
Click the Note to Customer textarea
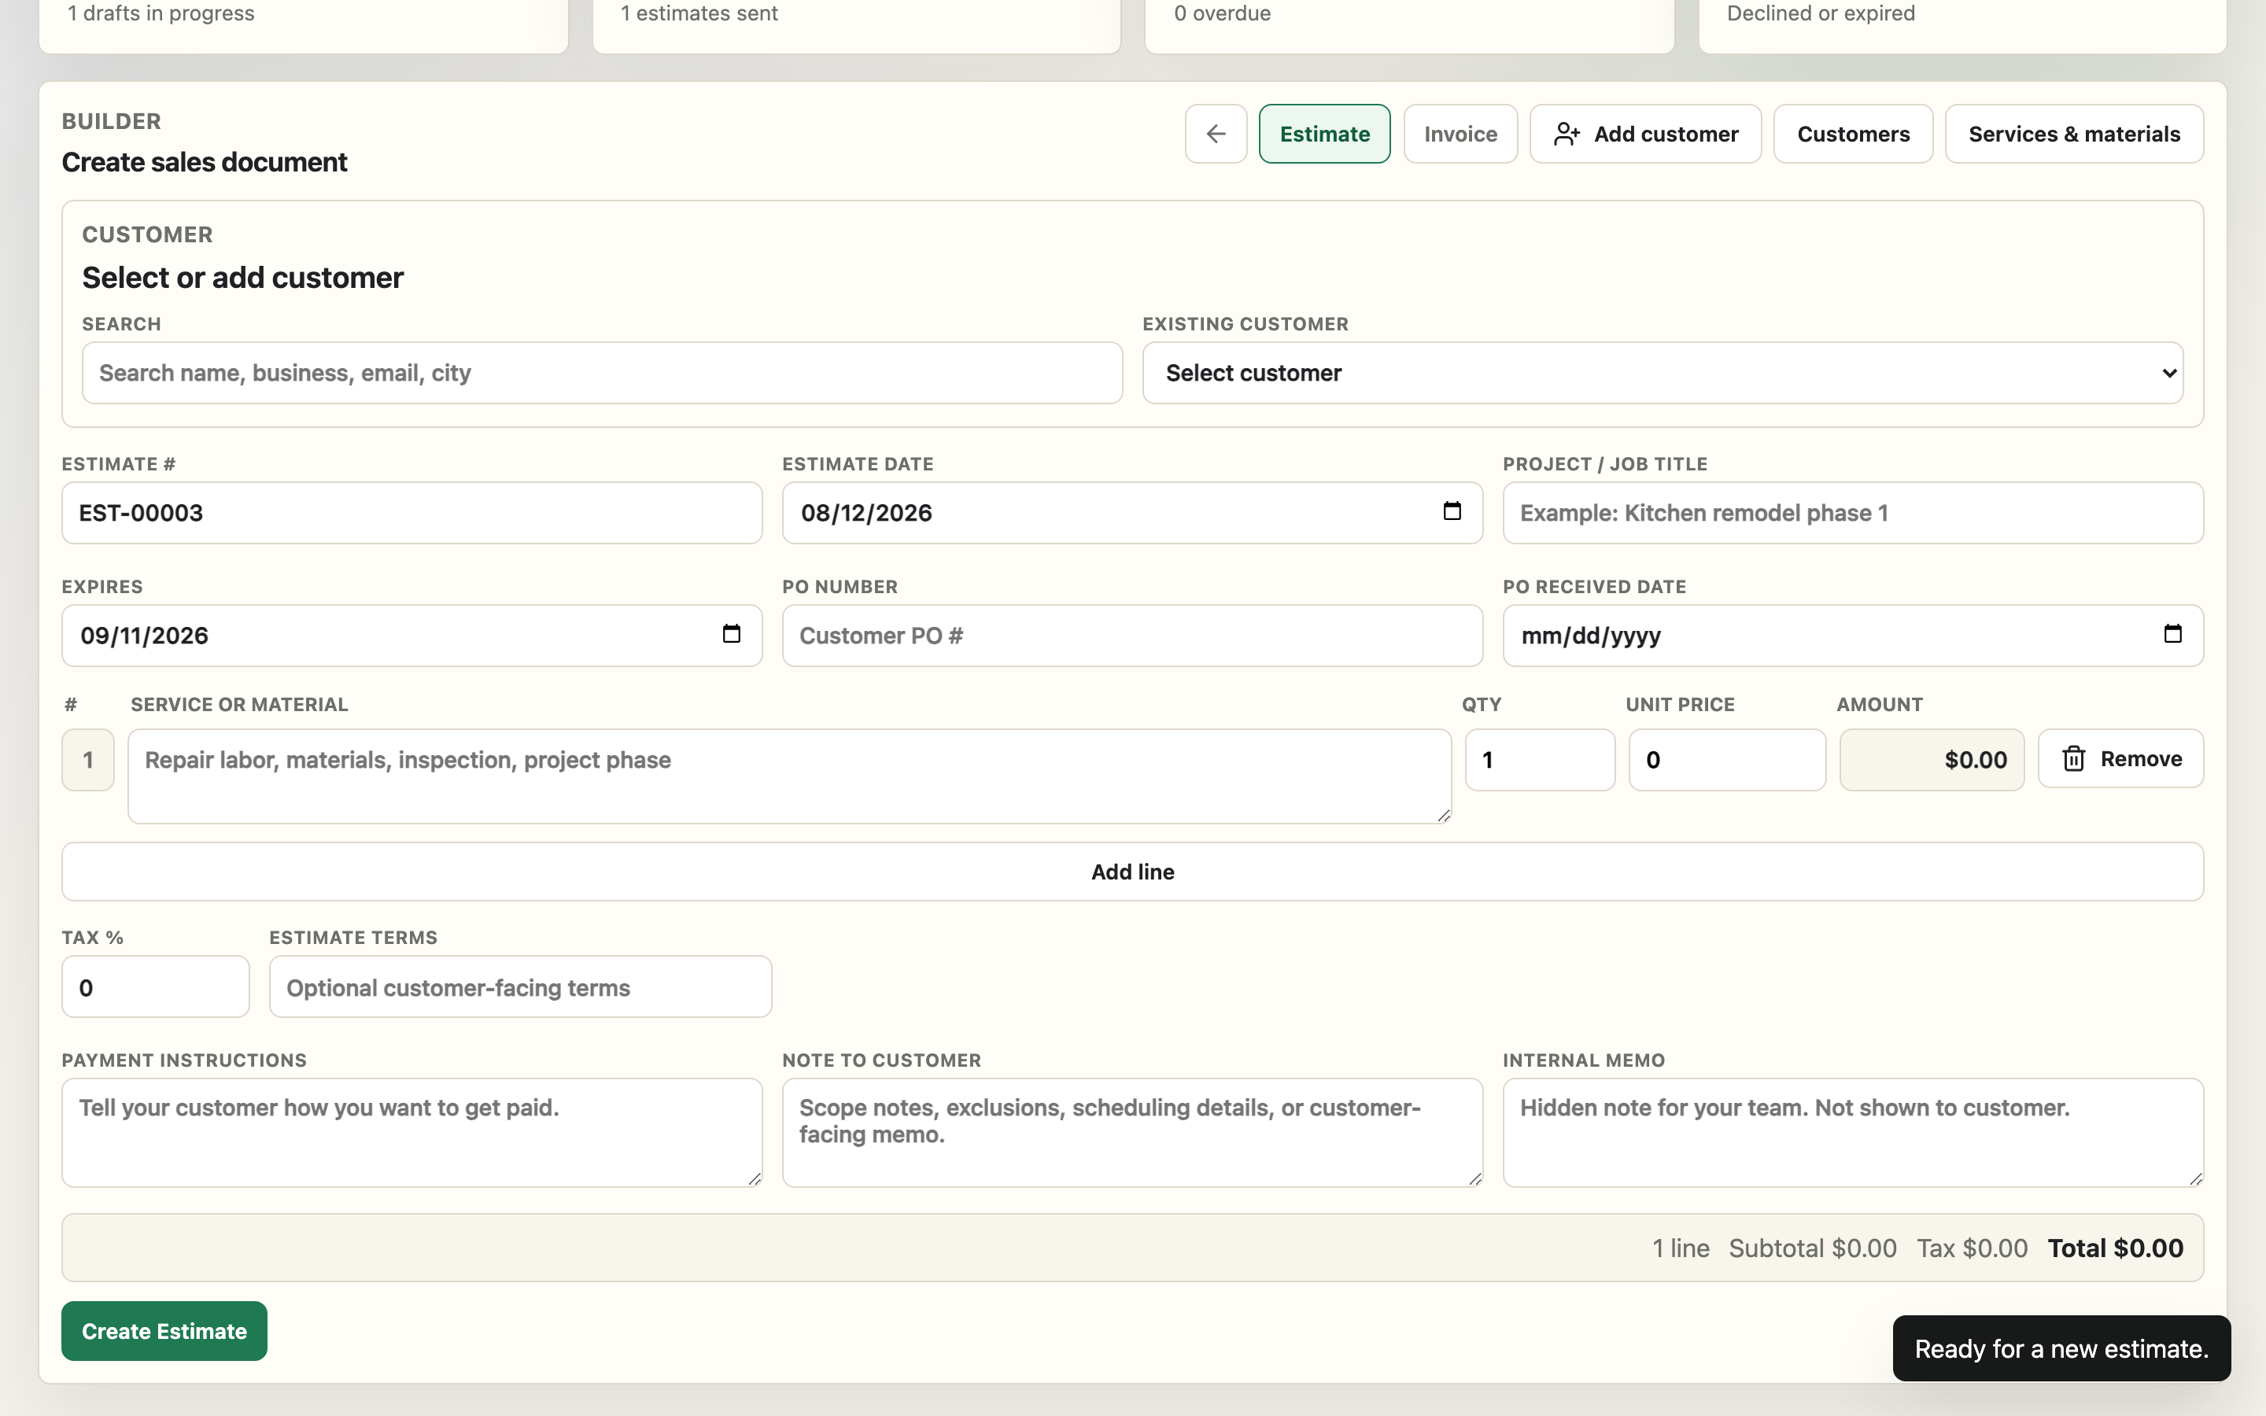(x=1132, y=1132)
